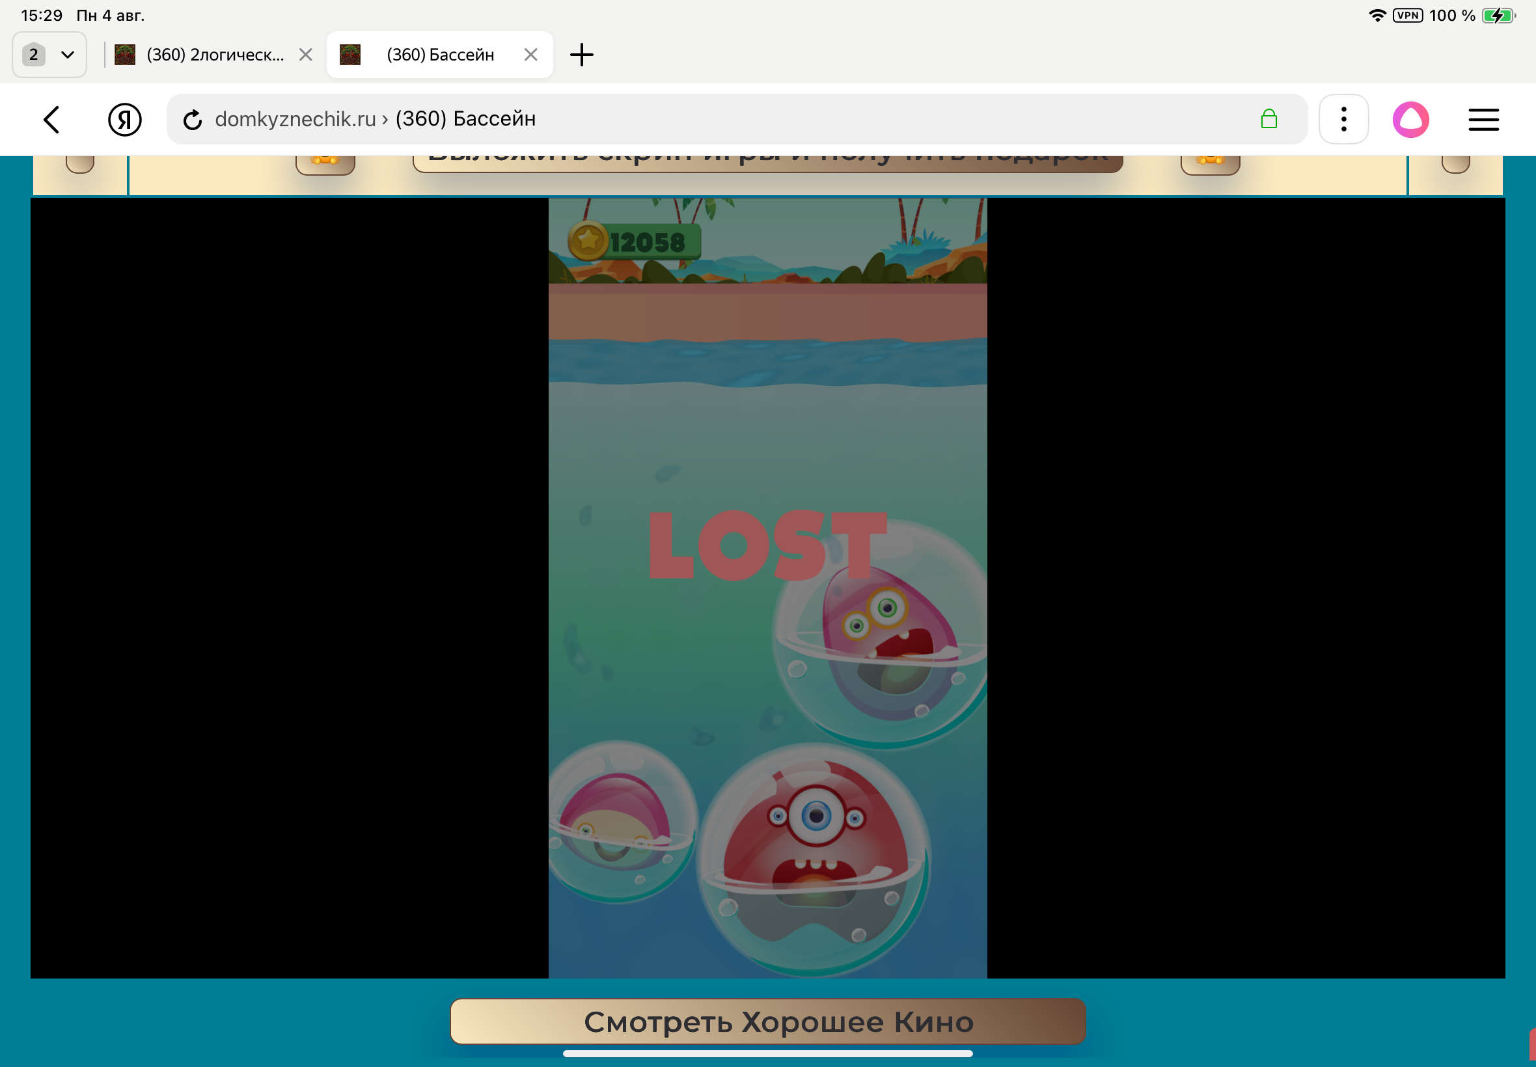Image resolution: width=1536 pixels, height=1067 pixels.
Task: Open the three-dot page options menu
Action: tap(1343, 120)
